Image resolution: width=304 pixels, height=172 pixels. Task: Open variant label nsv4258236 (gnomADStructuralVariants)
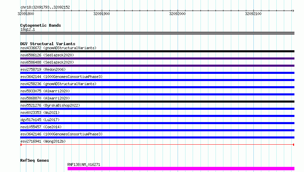coord(58,84)
